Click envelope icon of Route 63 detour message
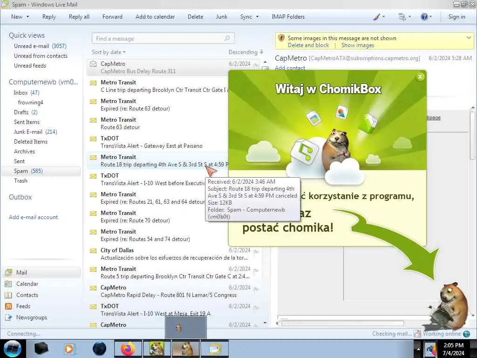477x358 pixels. click(93, 120)
